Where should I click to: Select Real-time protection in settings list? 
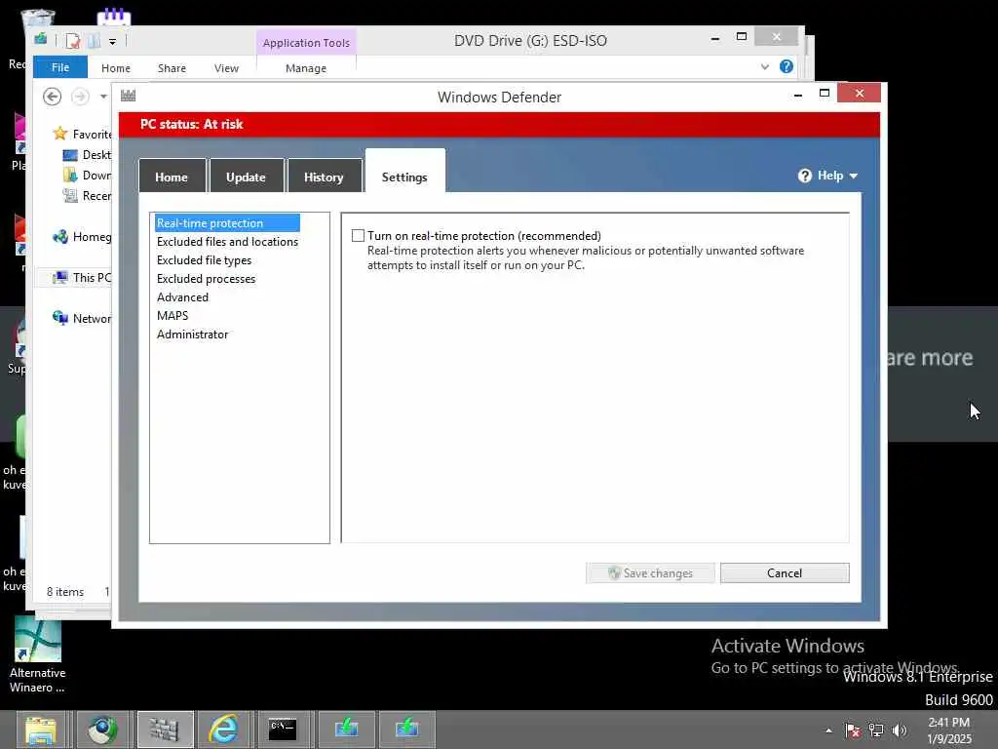coord(227,223)
